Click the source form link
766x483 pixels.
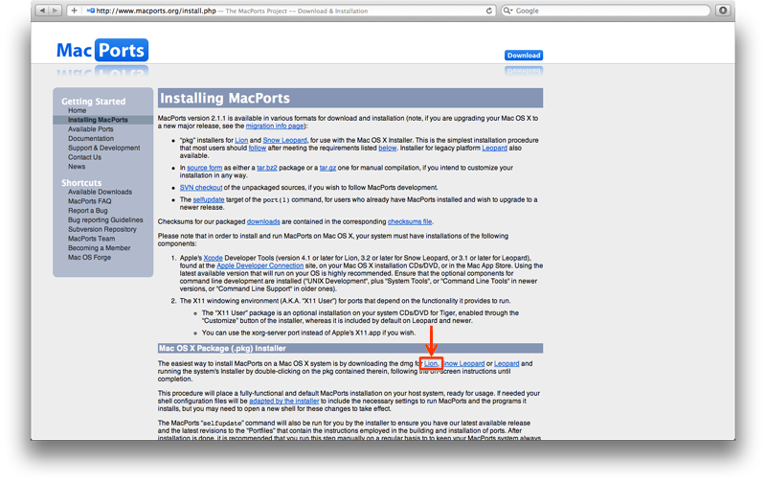[204, 168]
